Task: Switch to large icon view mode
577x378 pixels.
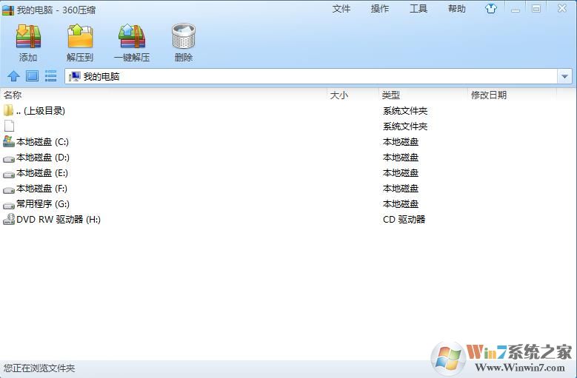Action: [32, 76]
